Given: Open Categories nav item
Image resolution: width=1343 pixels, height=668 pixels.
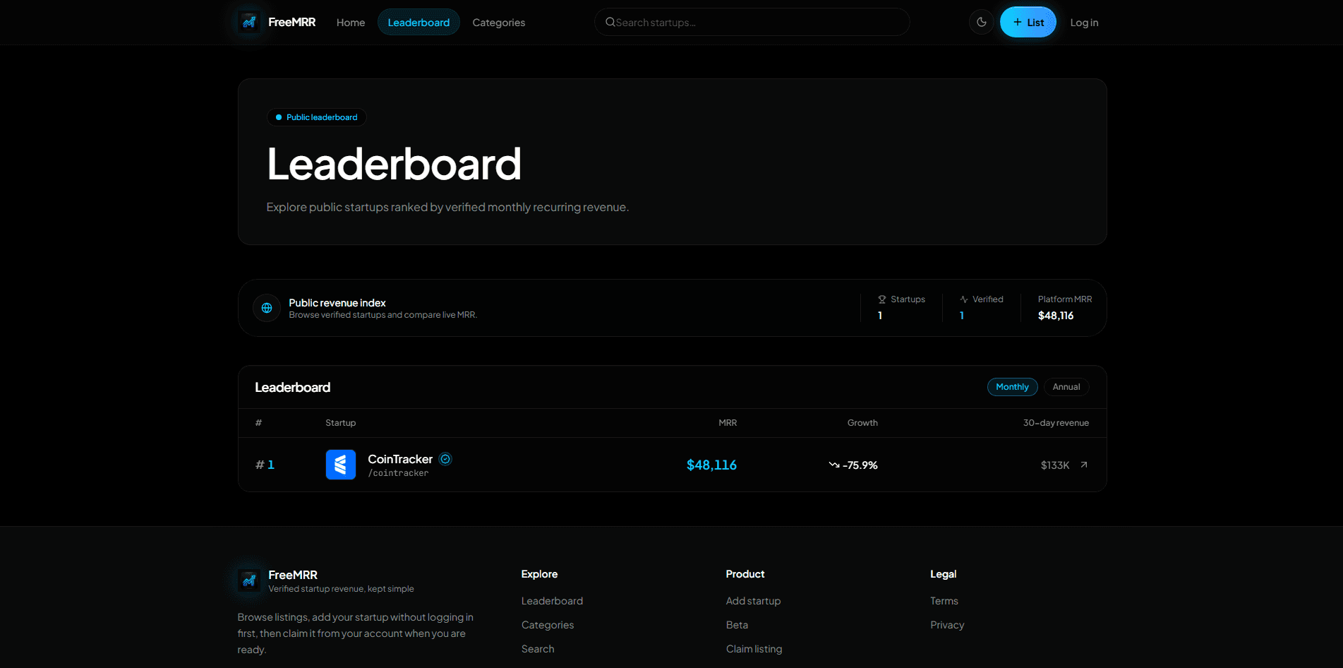Looking at the screenshot, I should tap(499, 23).
